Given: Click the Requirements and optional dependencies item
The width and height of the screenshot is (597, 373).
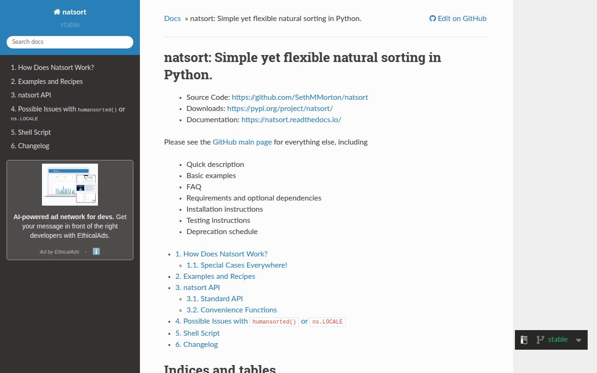Looking at the screenshot, I should point(254,198).
